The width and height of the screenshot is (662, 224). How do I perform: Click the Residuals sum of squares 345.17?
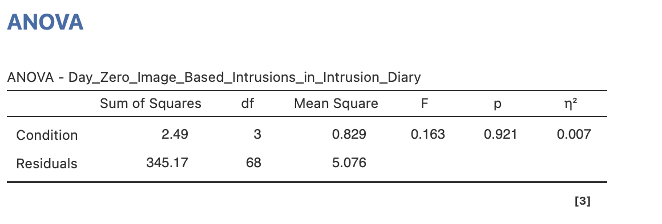pos(167,163)
